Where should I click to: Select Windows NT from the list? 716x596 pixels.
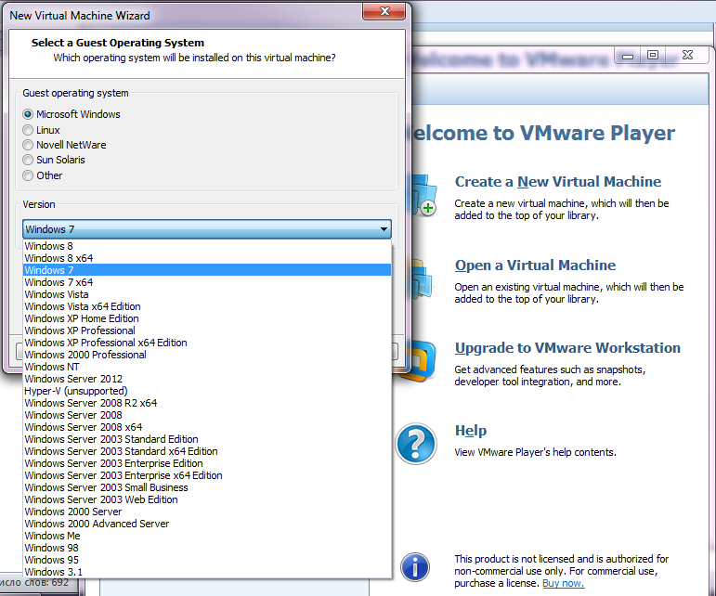207,367
